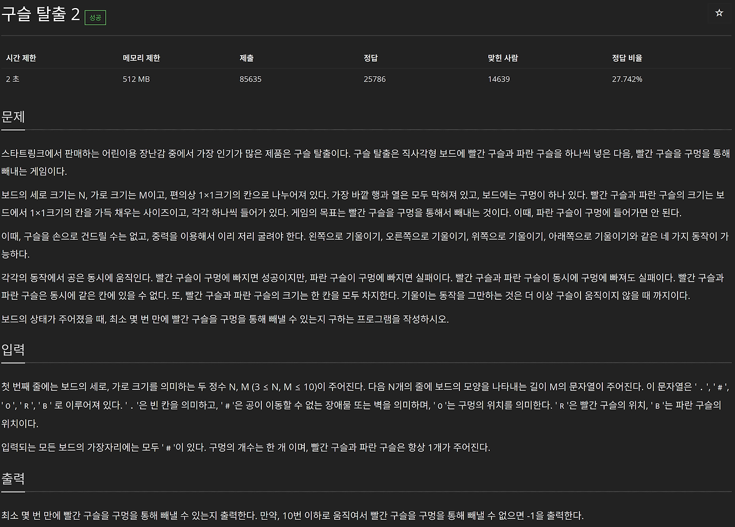Click the 출력 section heading
Image resolution: width=735 pixels, height=527 pixels.
pyautogui.click(x=14, y=479)
